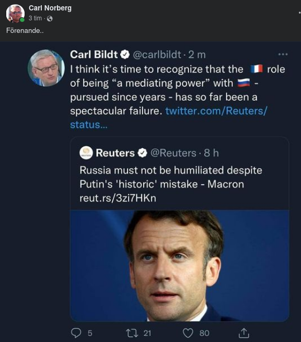
Task: Open Carl Norberg's profile picture
Action: (15, 14)
